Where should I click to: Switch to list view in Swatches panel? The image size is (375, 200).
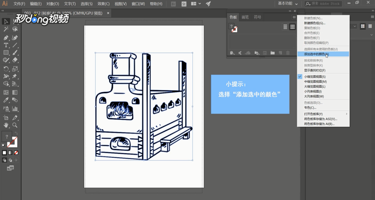(x=285, y=26)
